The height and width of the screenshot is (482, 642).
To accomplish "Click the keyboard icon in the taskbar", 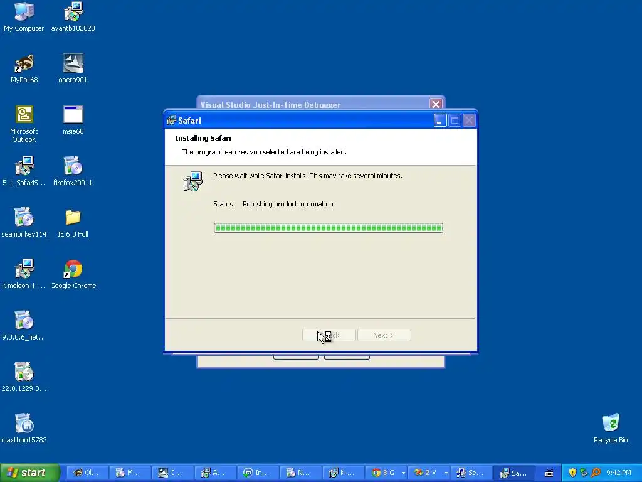I will pyautogui.click(x=549, y=473).
